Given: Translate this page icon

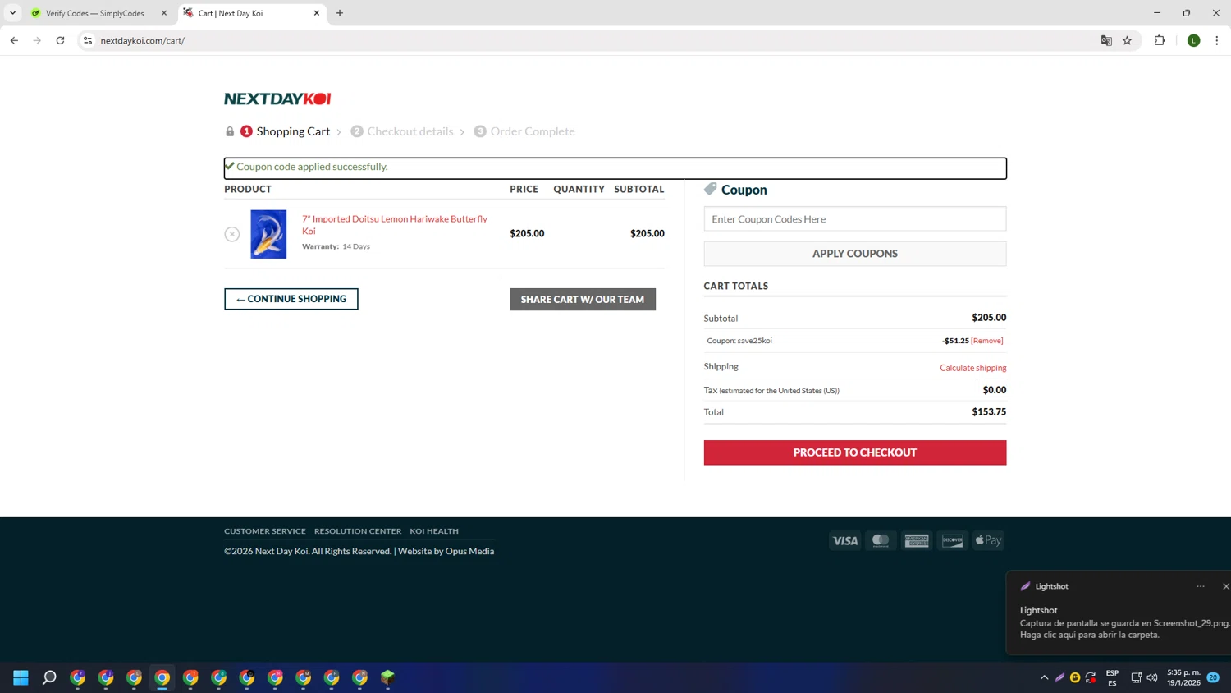Looking at the screenshot, I should tap(1106, 40).
